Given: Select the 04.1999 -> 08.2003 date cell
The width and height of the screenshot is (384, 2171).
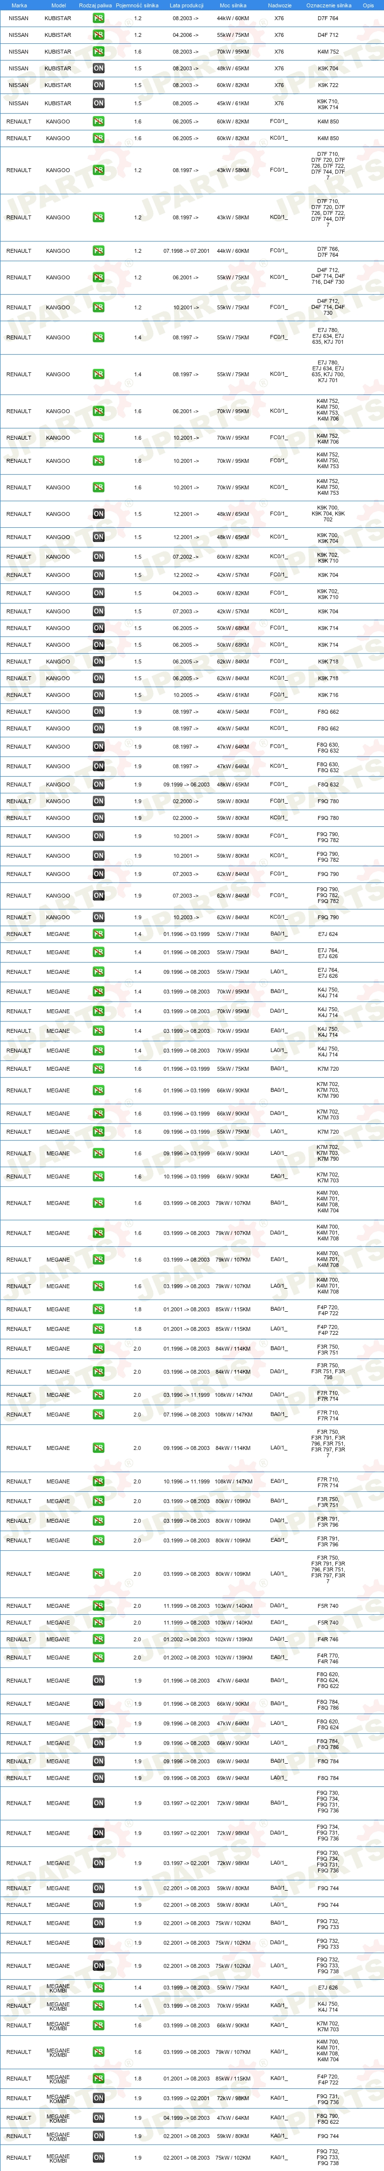Looking at the screenshot, I should tap(186, 2118).
